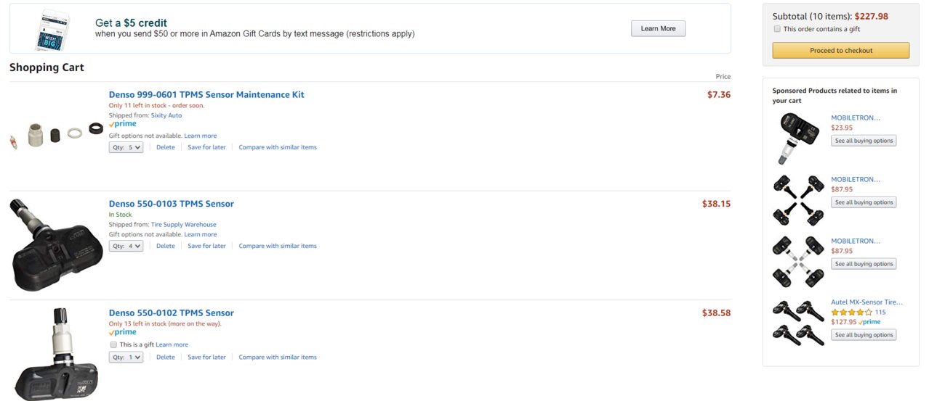The height and width of the screenshot is (401, 929).
Task: Click the $227.98 subtotal amount
Action: point(871,16)
